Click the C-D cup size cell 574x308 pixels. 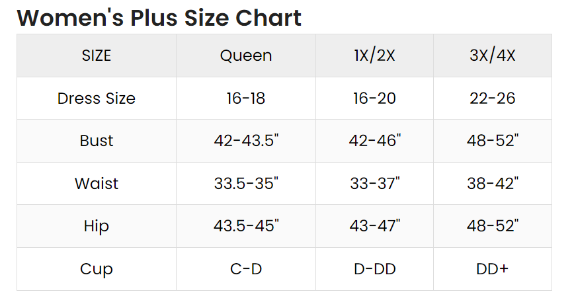point(246,269)
